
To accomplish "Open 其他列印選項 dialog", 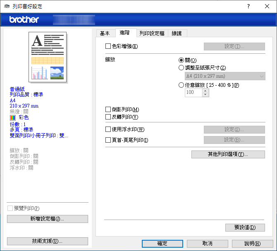I will (x=228, y=154).
